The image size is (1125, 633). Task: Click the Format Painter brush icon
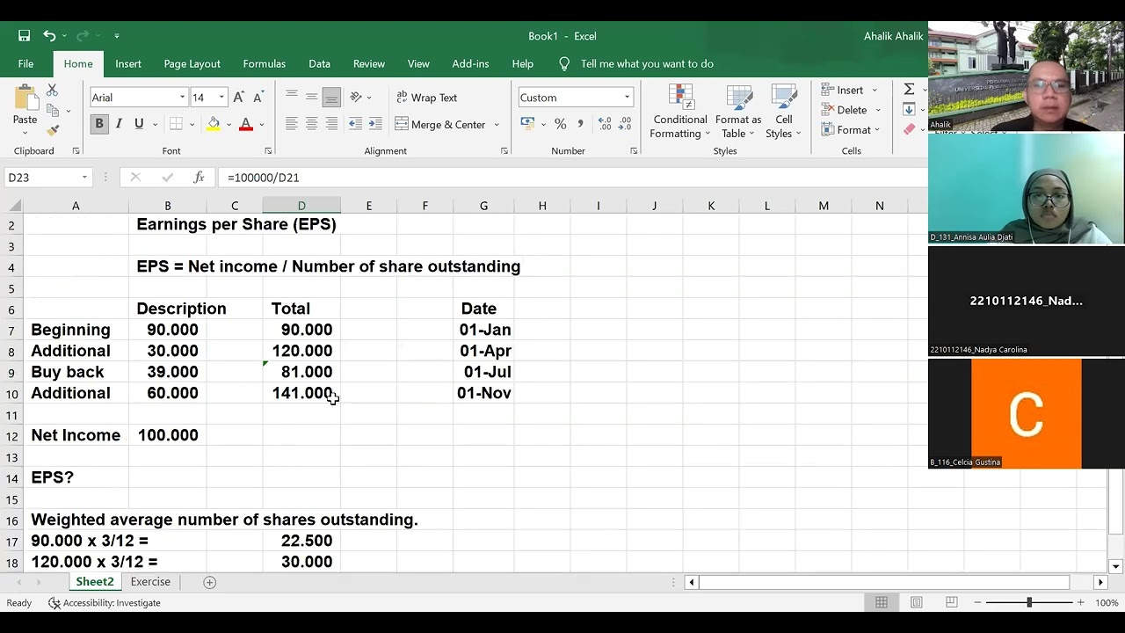click(52, 130)
